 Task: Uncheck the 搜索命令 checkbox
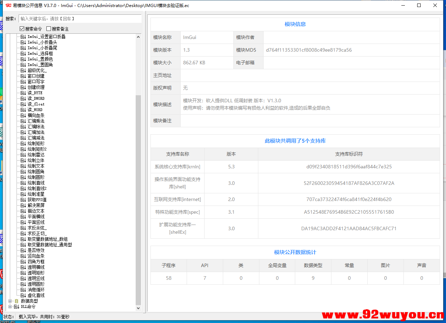tap(22, 28)
